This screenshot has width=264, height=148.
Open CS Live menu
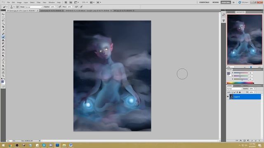pos(243,2)
